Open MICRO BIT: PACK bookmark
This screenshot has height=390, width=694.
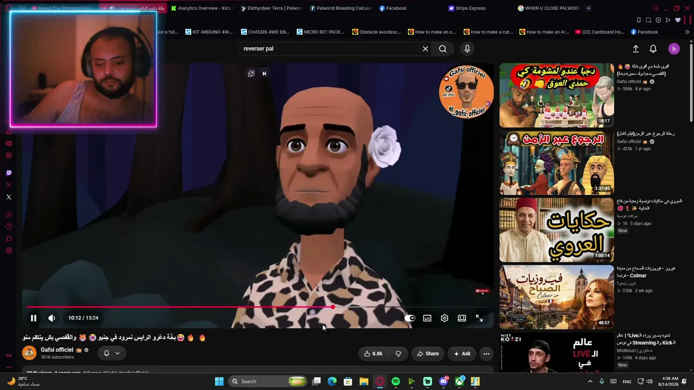[320, 32]
